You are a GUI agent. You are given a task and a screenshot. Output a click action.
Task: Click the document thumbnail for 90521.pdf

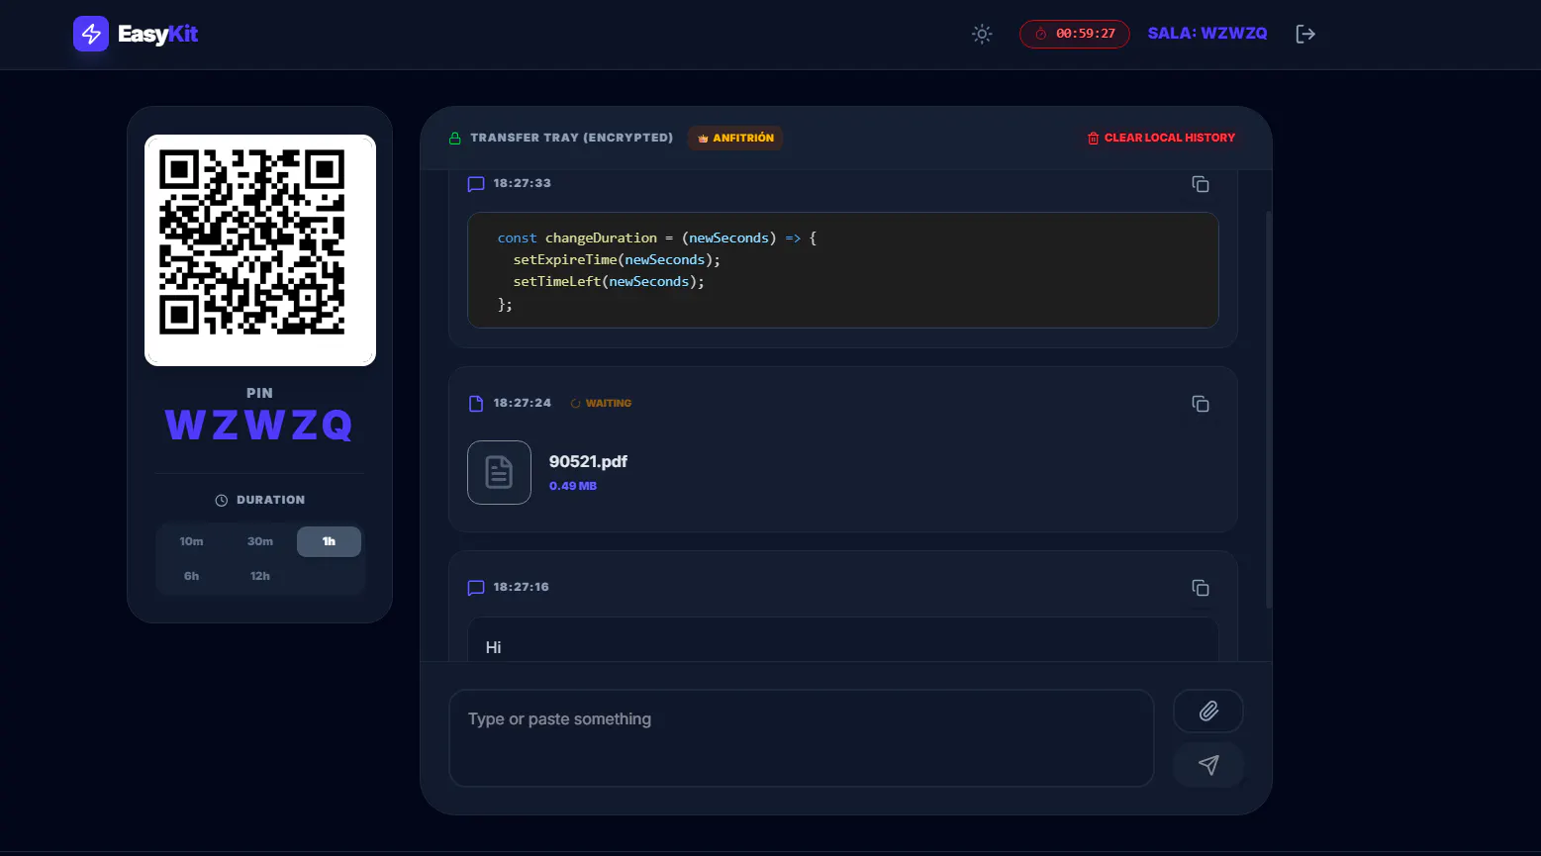[x=499, y=472]
